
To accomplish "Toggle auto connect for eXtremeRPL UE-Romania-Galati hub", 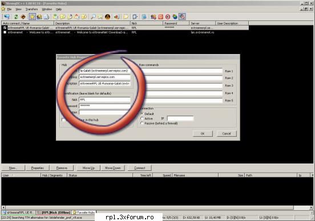I will [5, 28].
